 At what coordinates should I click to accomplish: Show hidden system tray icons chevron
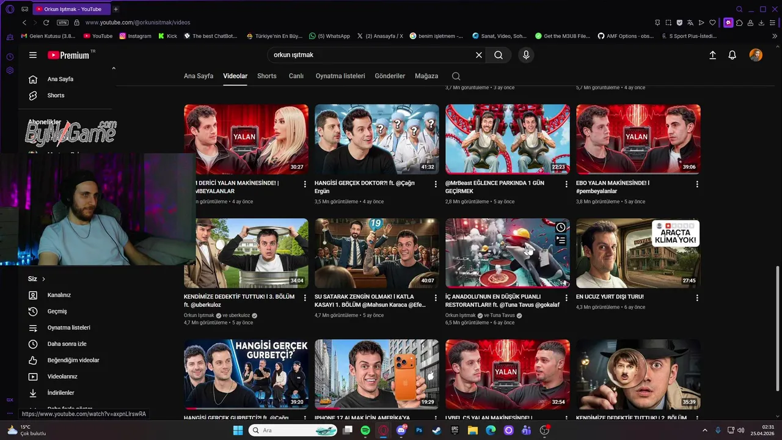pyautogui.click(x=704, y=430)
